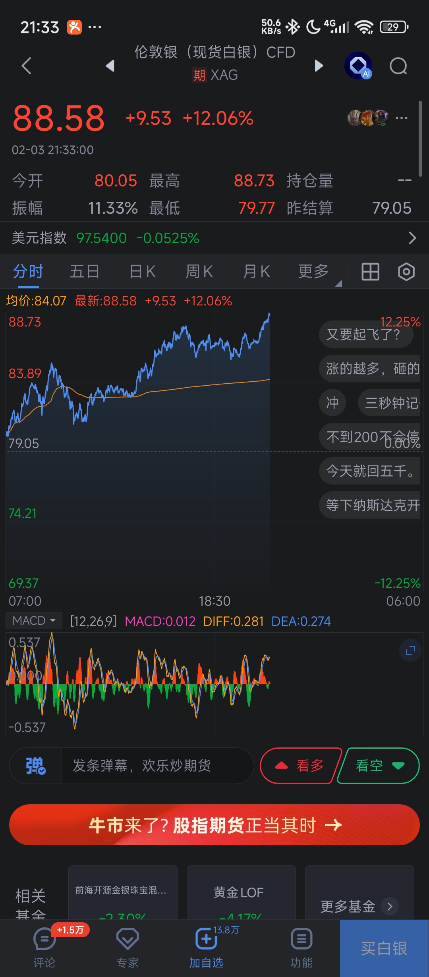Tap the user avatars group
The height and width of the screenshot is (977, 429).
[x=368, y=118]
